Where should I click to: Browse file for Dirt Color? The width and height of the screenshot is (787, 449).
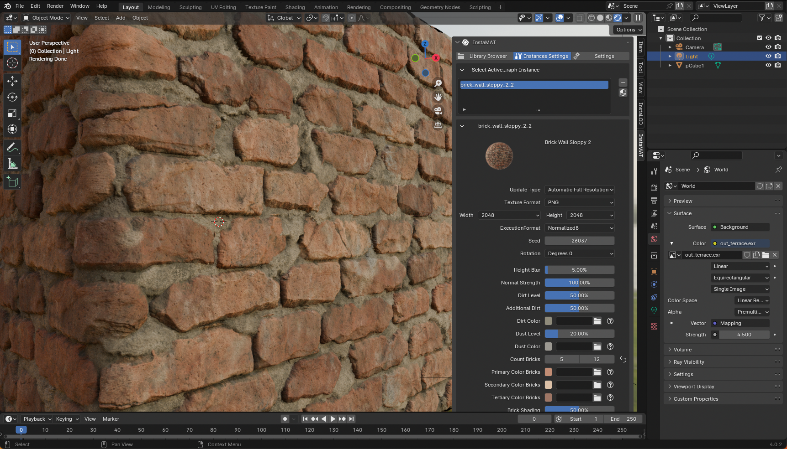(x=597, y=321)
